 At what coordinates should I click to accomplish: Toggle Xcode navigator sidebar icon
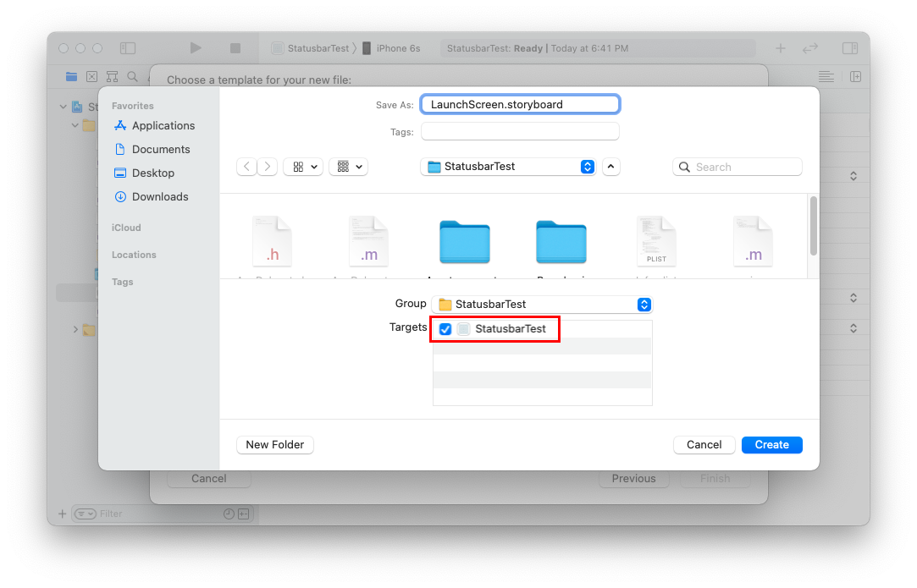[128, 48]
